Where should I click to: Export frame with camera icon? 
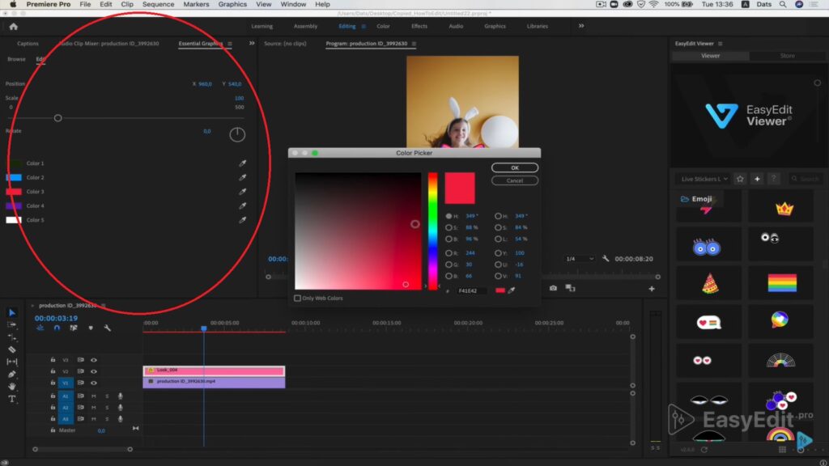pos(553,288)
